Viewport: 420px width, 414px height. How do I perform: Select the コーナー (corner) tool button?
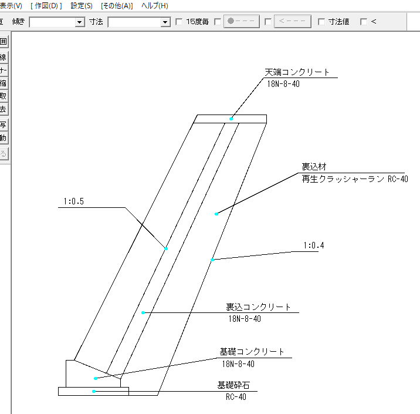pos(3,70)
